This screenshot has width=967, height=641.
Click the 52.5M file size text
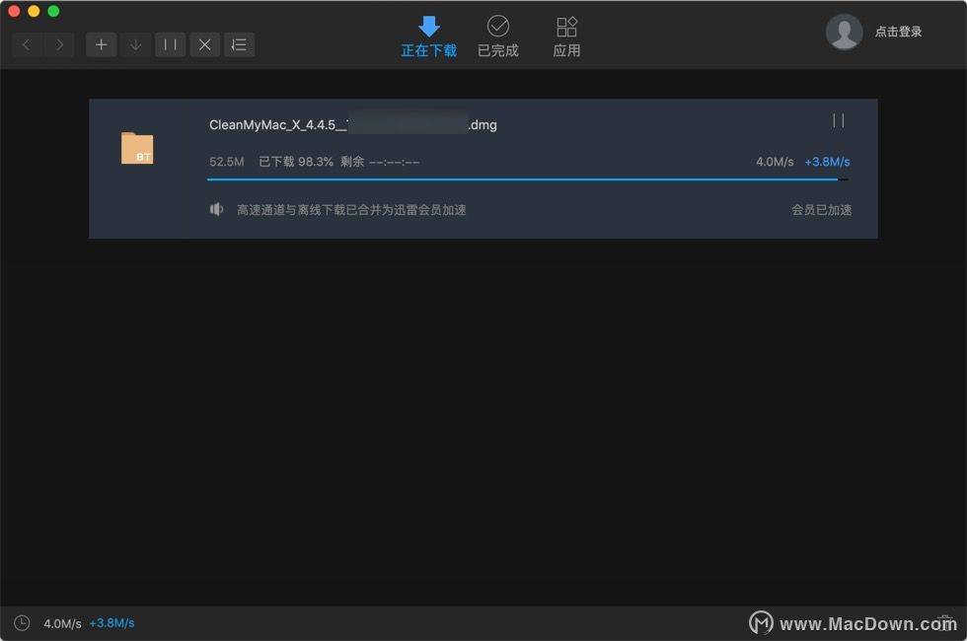[x=226, y=162]
